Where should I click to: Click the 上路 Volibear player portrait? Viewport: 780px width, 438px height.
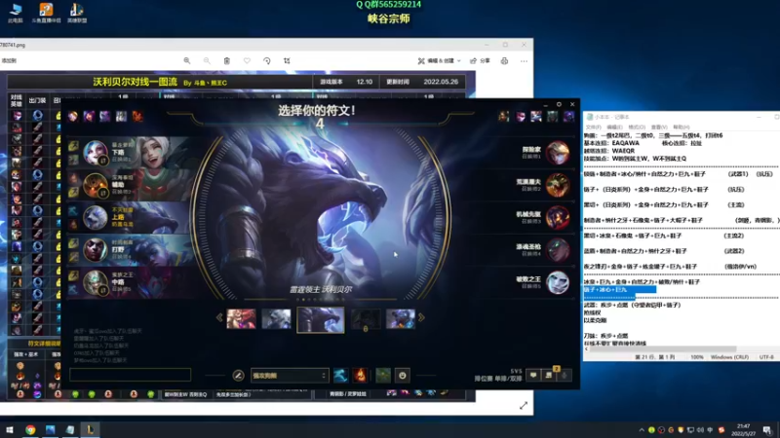pos(95,217)
